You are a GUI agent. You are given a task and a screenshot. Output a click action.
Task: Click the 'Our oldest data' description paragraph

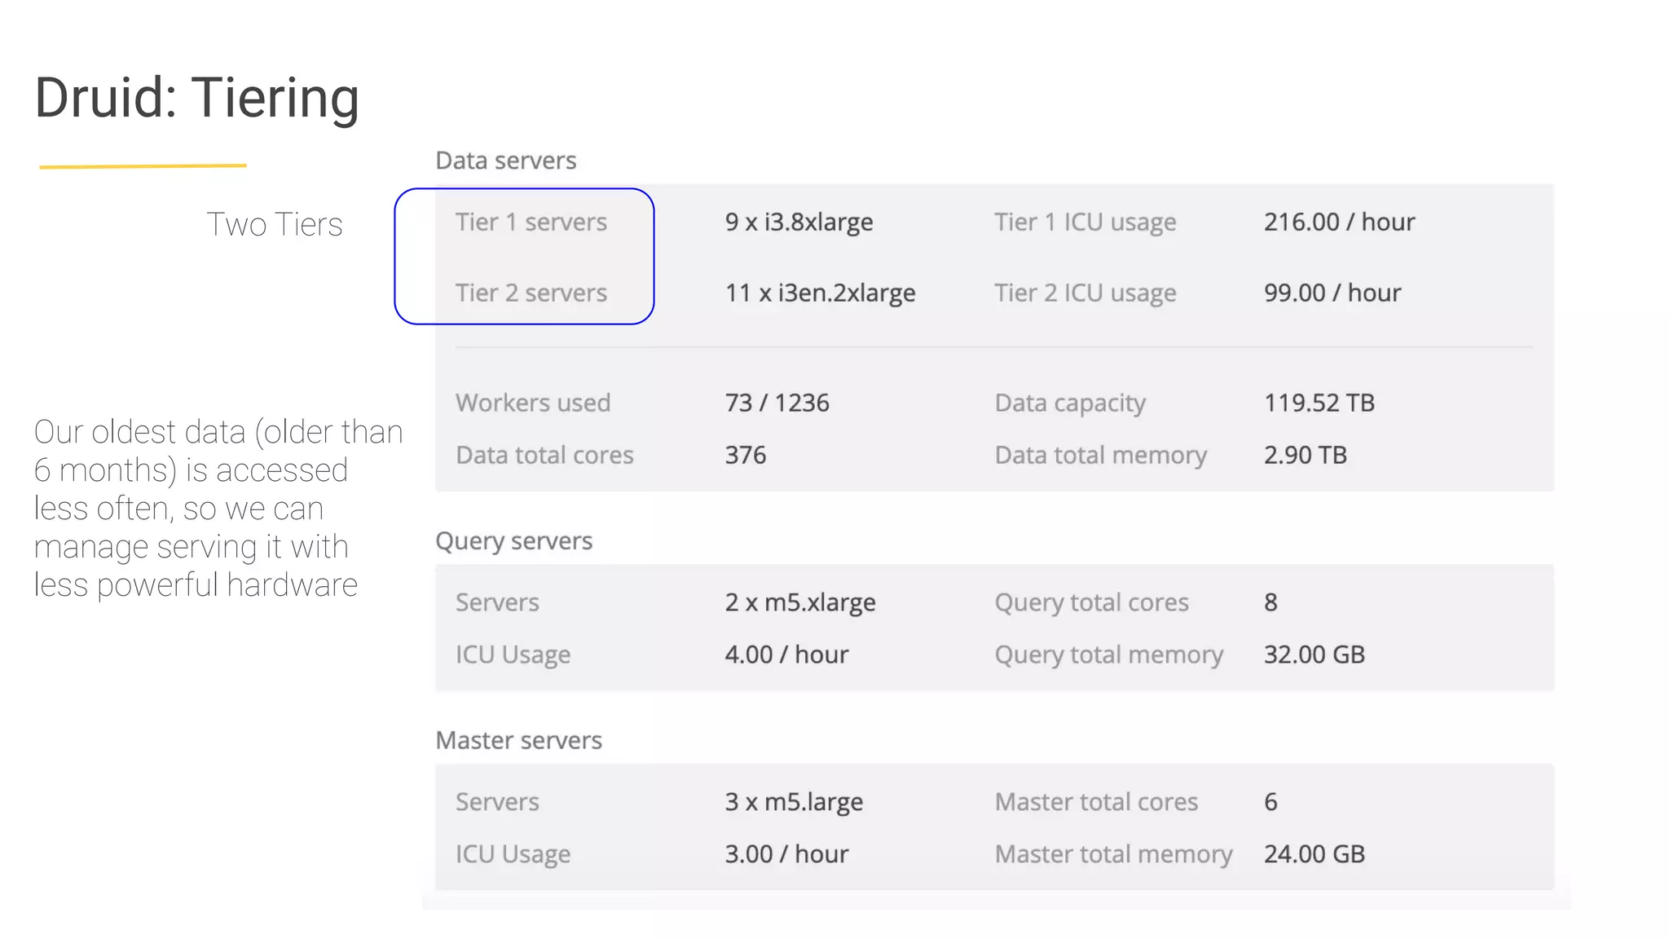point(218,509)
